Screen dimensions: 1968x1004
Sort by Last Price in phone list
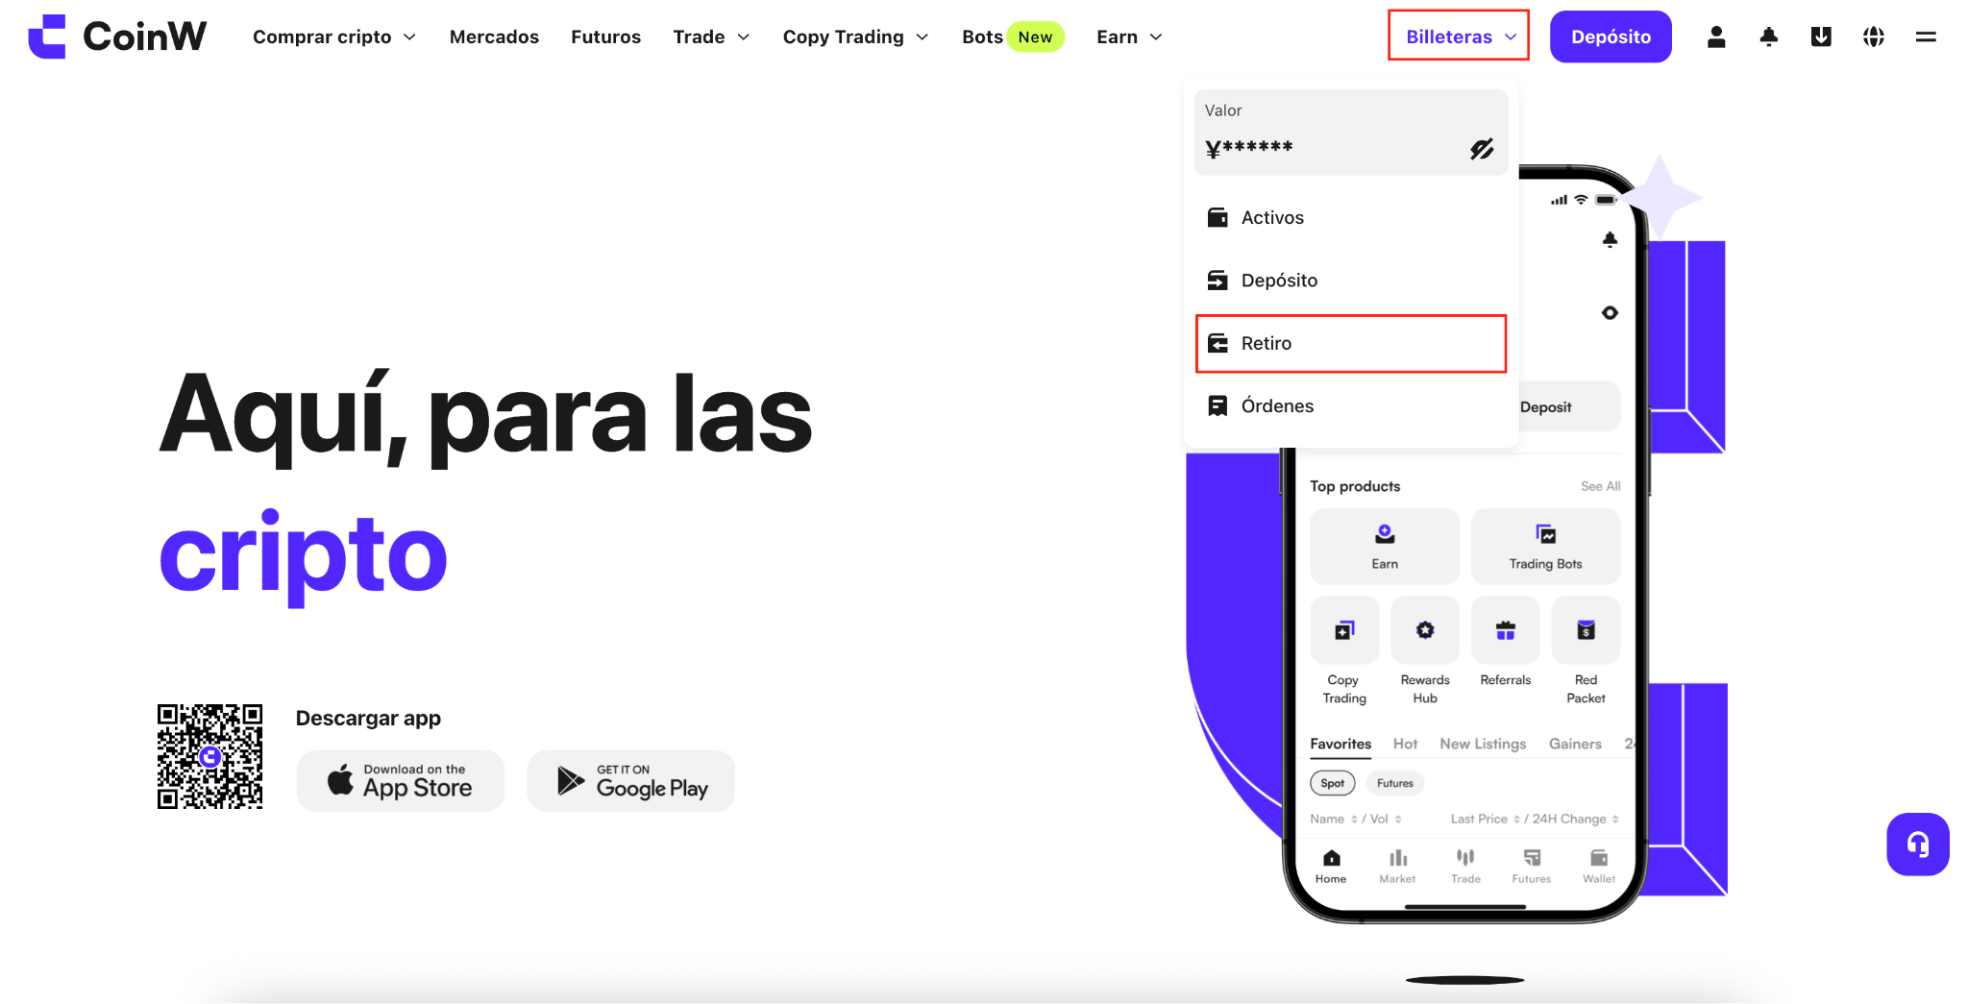pyautogui.click(x=1486, y=819)
